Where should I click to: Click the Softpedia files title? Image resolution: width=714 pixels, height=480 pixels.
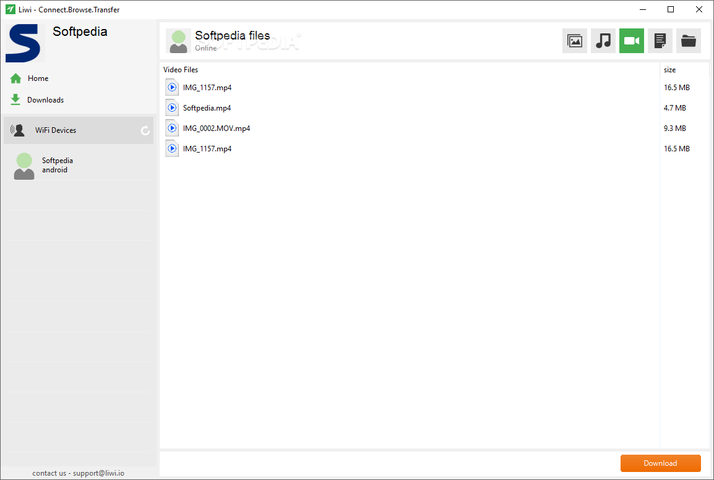[232, 35]
